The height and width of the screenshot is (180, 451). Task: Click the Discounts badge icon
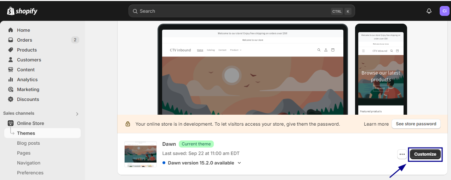[x=11, y=99]
